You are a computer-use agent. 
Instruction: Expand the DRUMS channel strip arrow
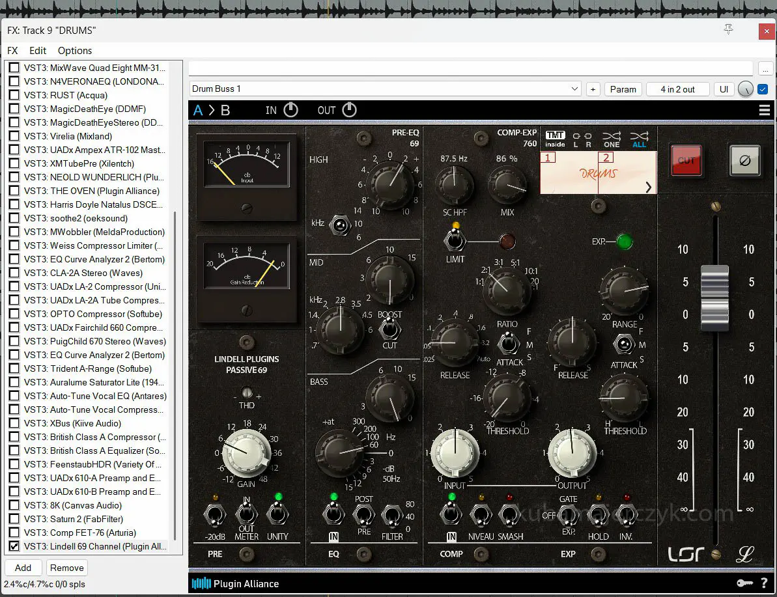pyautogui.click(x=648, y=187)
